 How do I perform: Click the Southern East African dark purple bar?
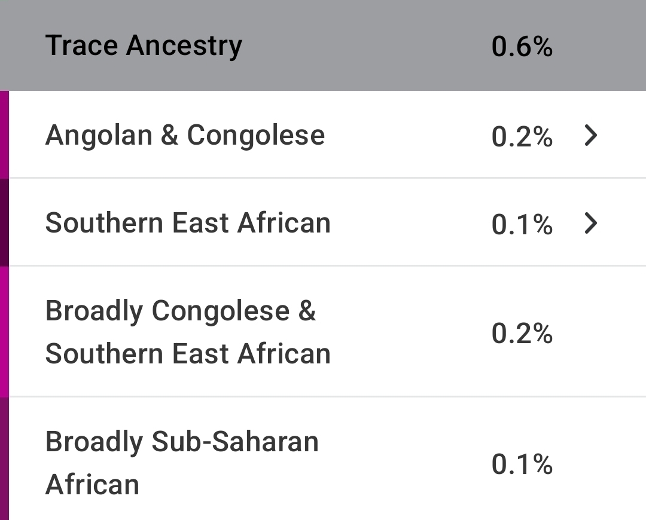[4, 222]
